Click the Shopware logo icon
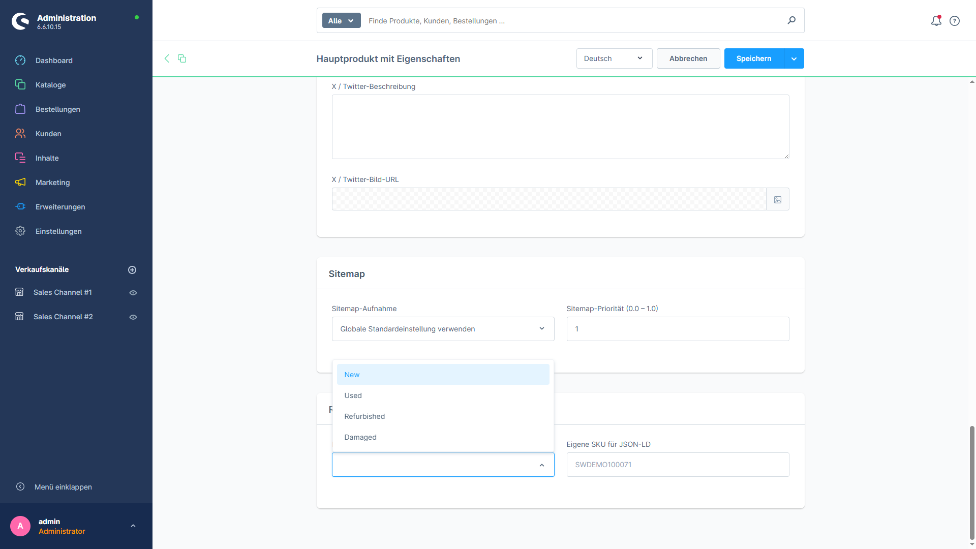976x549 pixels. click(20, 21)
